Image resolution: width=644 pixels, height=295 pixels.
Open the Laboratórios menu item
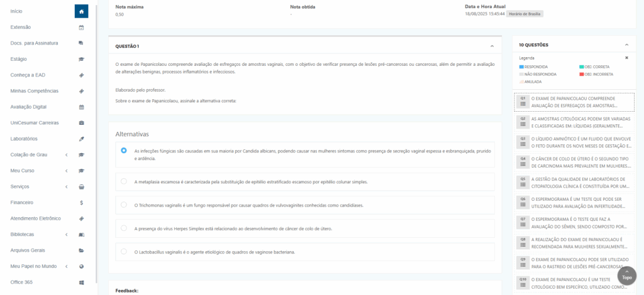point(24,139)
